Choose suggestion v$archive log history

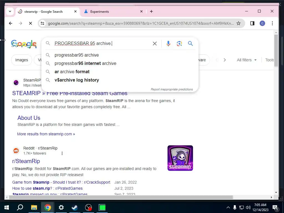(120, 80)
